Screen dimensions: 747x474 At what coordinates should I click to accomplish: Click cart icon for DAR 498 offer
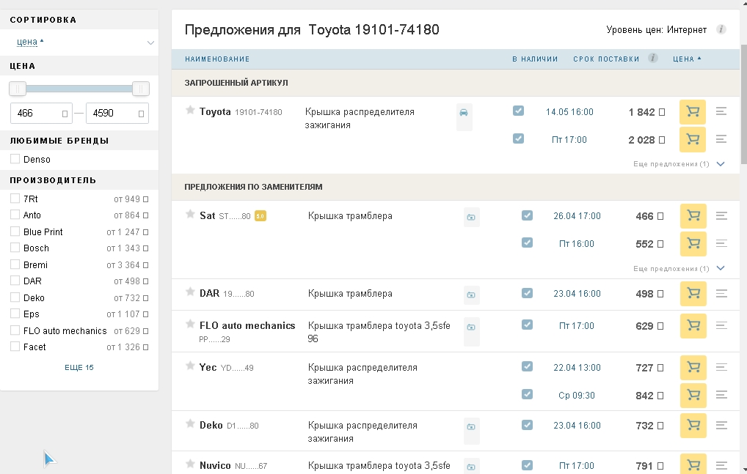pos(692,293)
